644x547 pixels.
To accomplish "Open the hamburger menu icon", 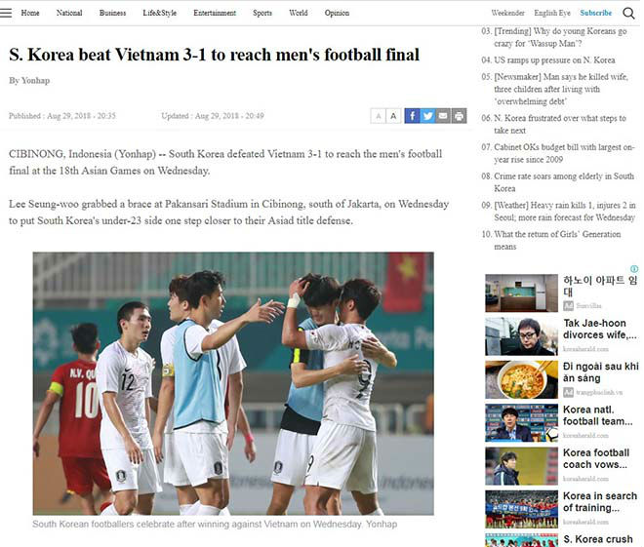I will tap(6, 13).
